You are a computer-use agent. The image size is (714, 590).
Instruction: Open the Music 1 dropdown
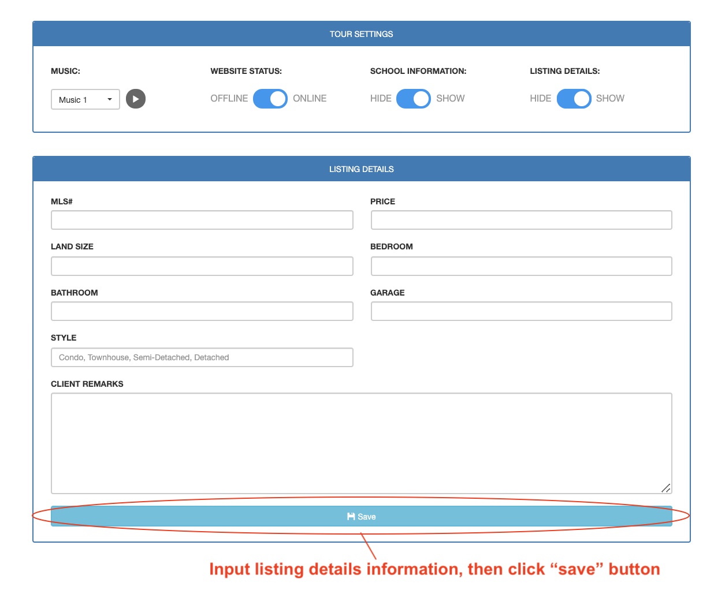click(x=85, y=99)
